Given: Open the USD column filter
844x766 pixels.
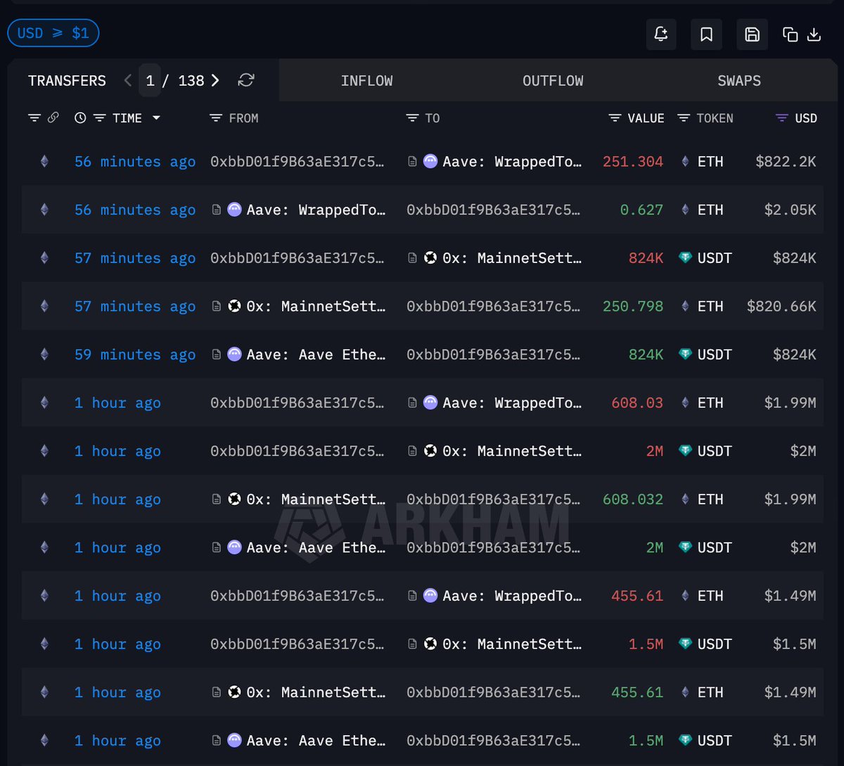Looking at the screenshot, I should pyautogui.click(x=781, y=118).
